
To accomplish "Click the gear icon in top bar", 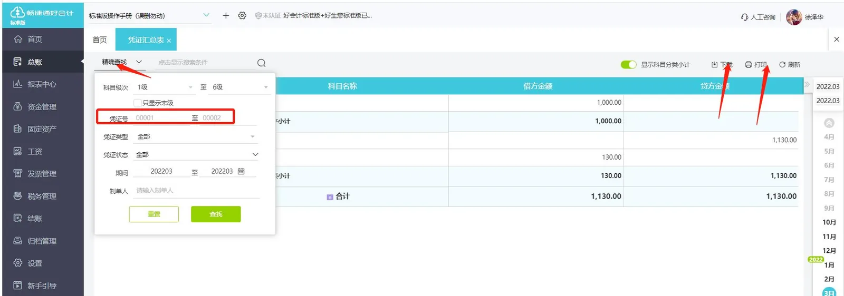I will pyautogui.click(x=242, y=15).
